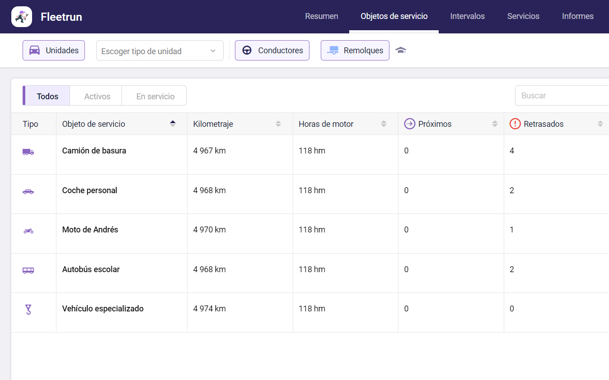Open the Vehículo especializado entry
The height and width of the screenshot is (380, 609).
click(x=103, y=309)
